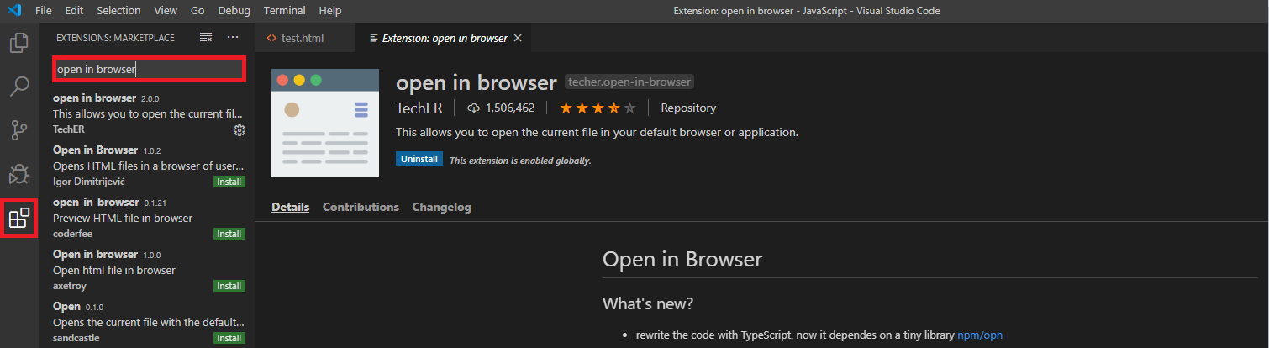The height and width of the screenshot is (348, 1269).
Task: Close the Extension: open in browser tab
Action: tap(518, 38)
